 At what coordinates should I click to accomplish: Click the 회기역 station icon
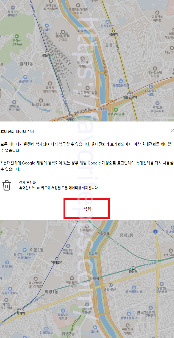(x=21, y=310)
